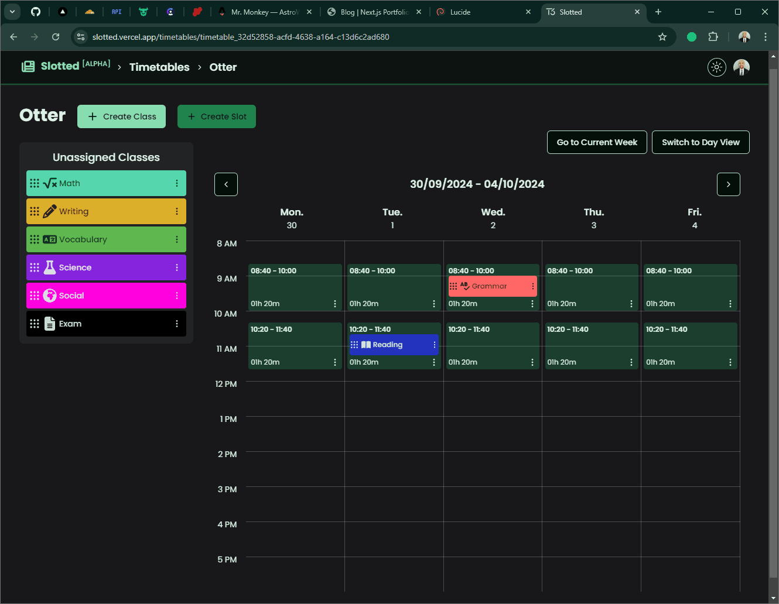
Task: Bookmark this page with the star icon
Action: (662, 37)
